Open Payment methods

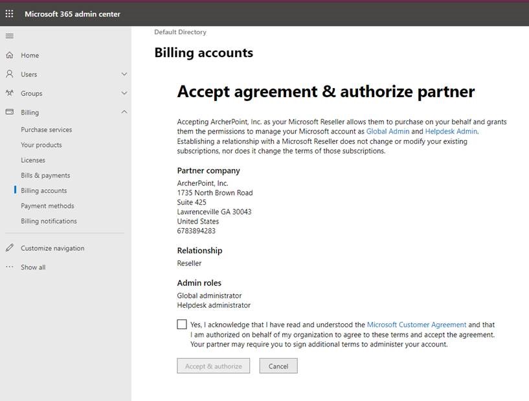(x=47, y=205)
